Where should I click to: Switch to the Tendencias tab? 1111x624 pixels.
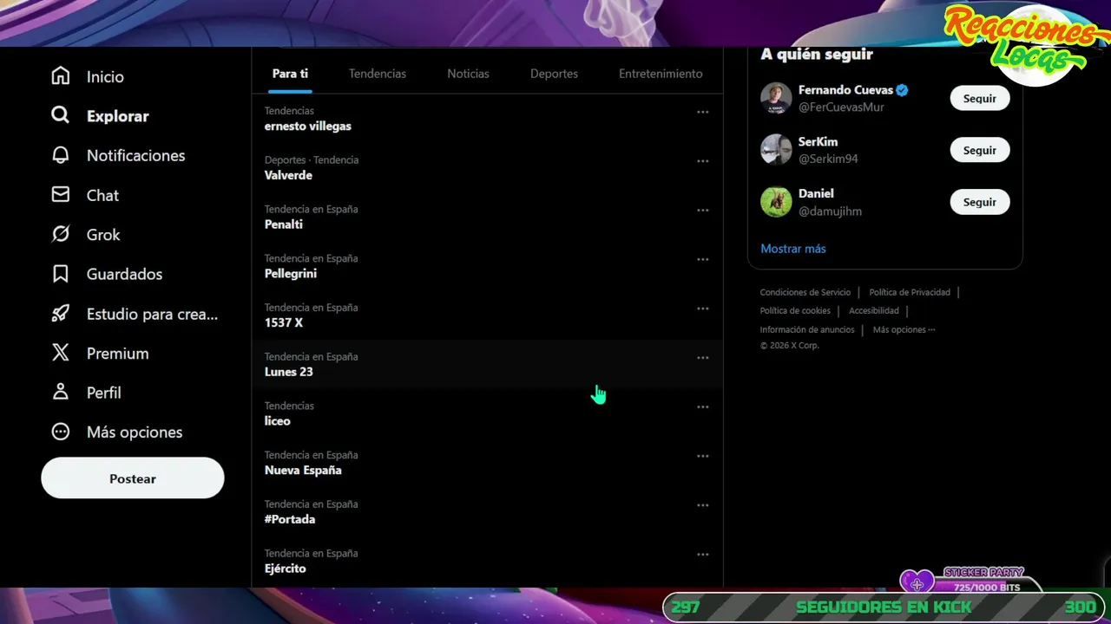point(378,74)
